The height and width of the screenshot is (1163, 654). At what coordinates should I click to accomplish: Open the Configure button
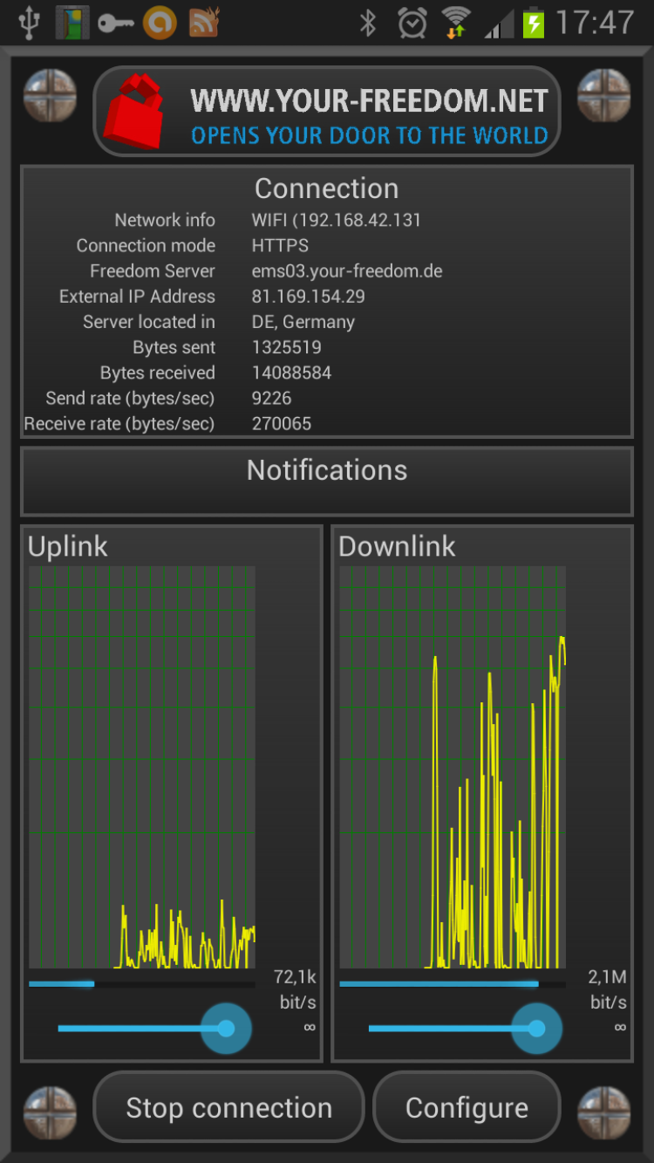pos(467,1107)
